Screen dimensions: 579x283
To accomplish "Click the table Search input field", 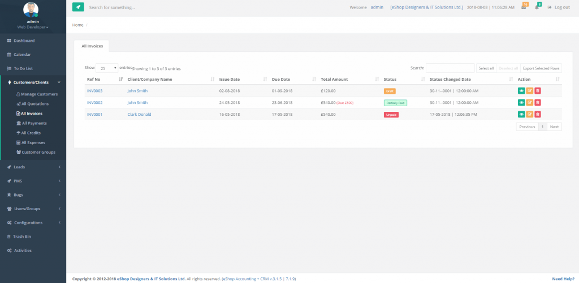I will [450, 68].
